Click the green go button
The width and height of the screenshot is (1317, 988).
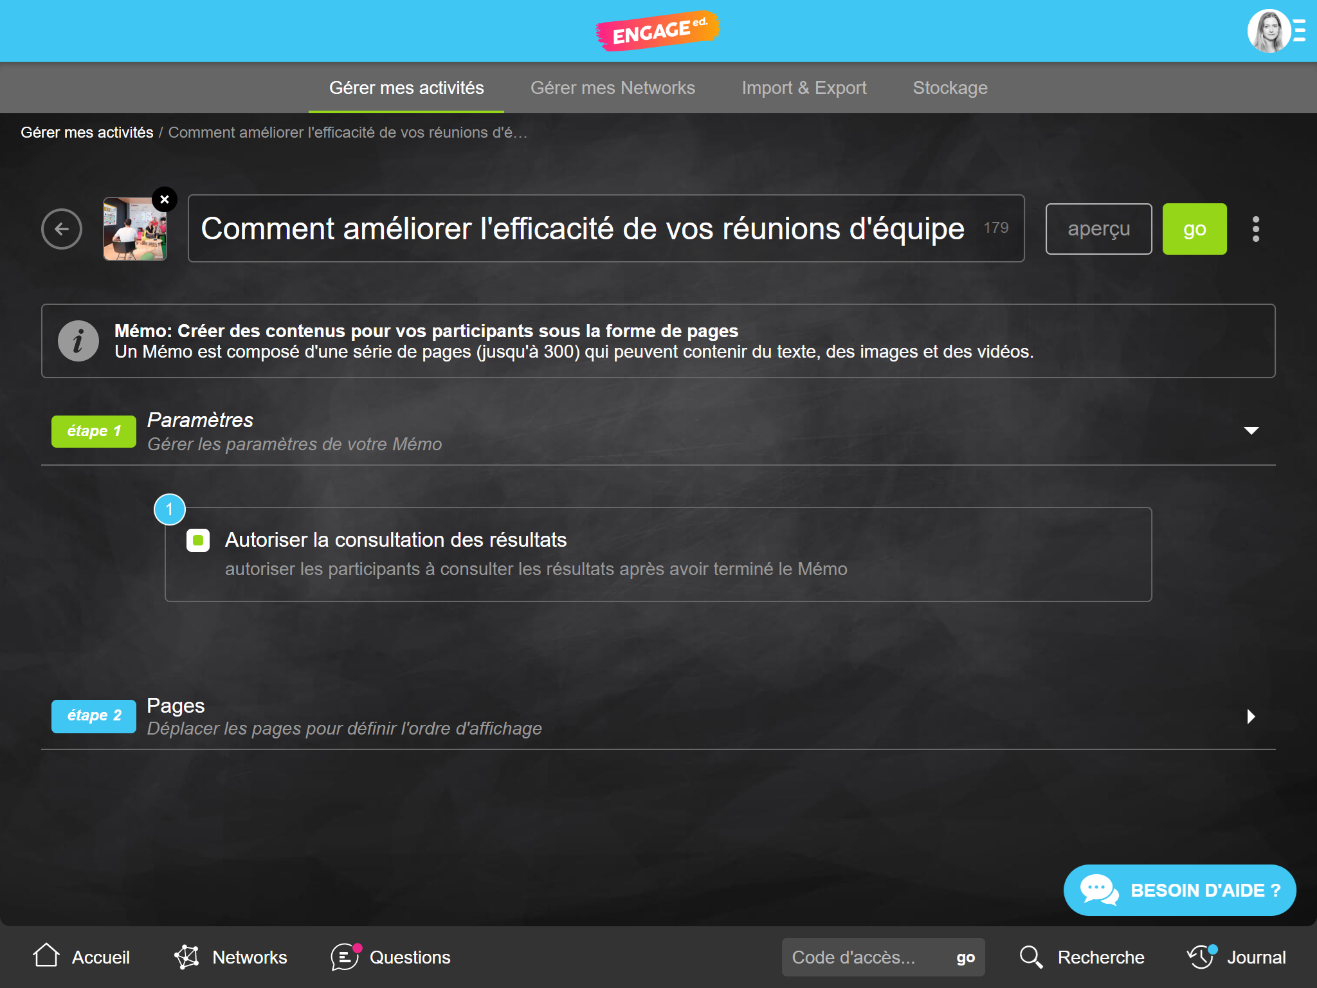pos(1194,229)
